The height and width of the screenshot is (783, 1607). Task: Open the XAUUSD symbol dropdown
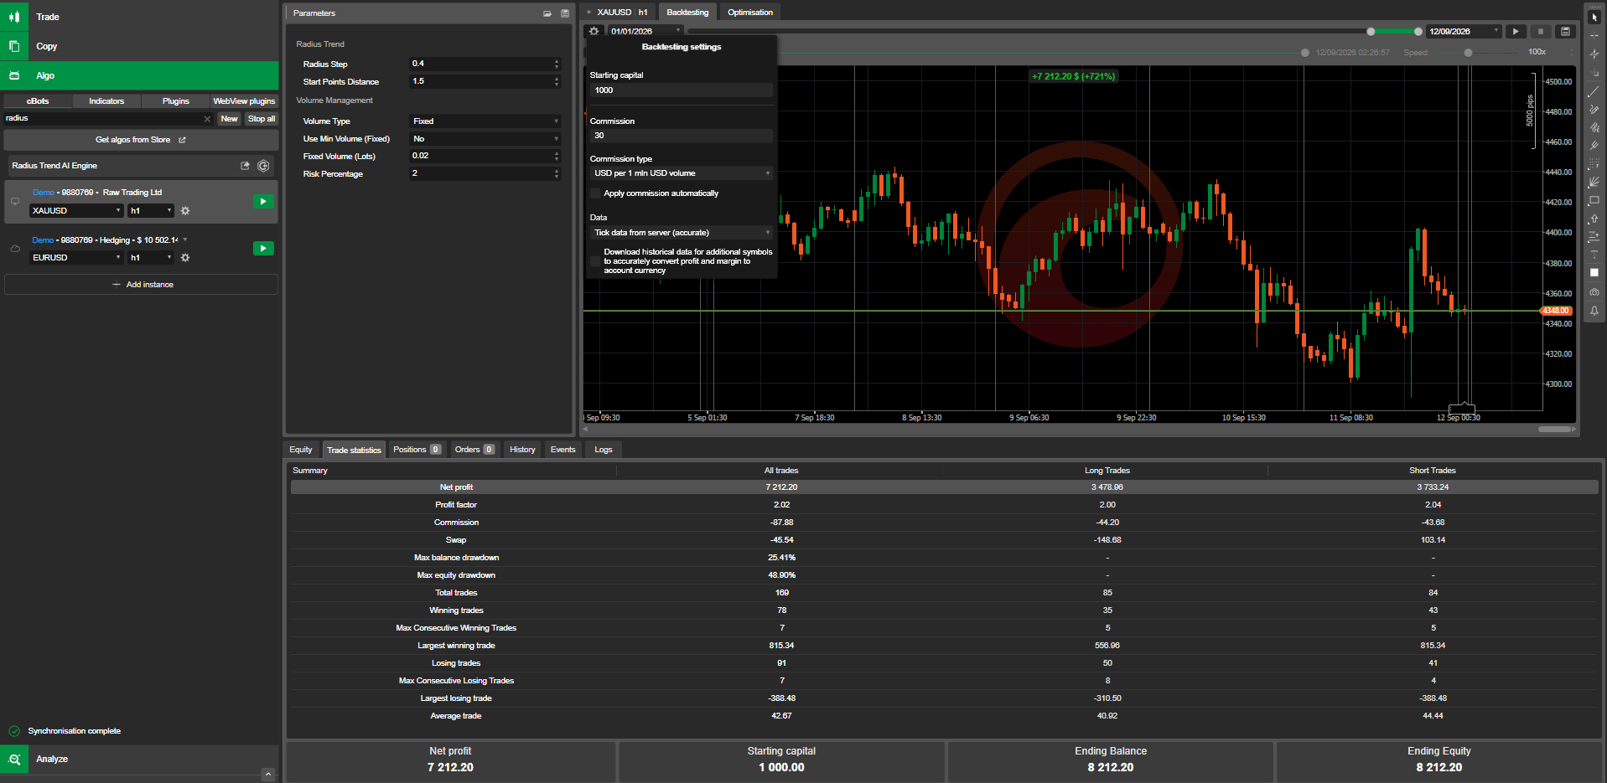[76, 211]
